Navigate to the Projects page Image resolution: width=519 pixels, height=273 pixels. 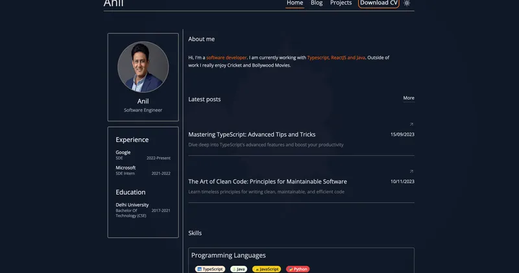coord(341,3)
